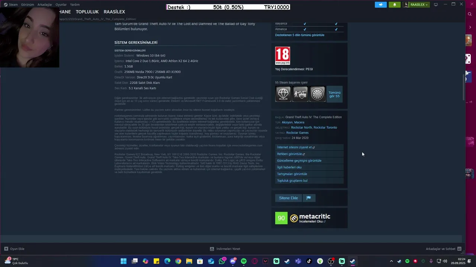This screenshot has height=267, width=476.
Task: Open Microsoft Store from taskbar
Action: pyautogui.click(x=200, y=261)
